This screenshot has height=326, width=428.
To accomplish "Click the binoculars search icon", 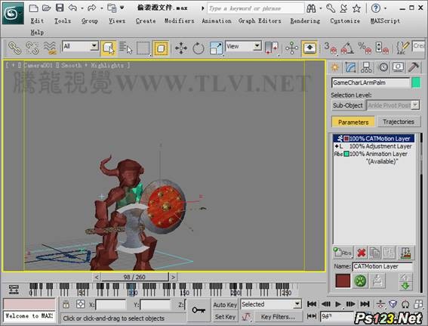I will point(311,8).
